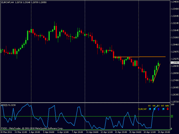Screen dimensions: 179x134
Task: Click the green RSI 50 level line
Action: coord(86,116)
